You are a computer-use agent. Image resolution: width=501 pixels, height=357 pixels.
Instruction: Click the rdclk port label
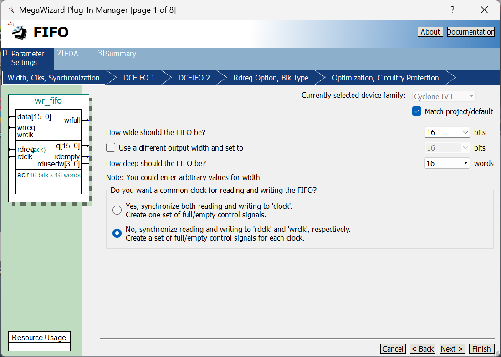coord(25,156)
